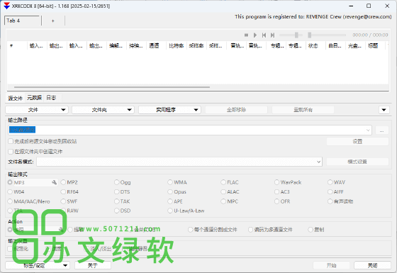
Task: Open MP3 encoder settings wrench icon
Action: (x=54, y=182)
